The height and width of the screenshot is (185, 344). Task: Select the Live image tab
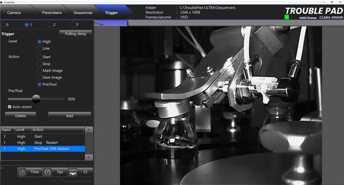click(x=111, y=23)
